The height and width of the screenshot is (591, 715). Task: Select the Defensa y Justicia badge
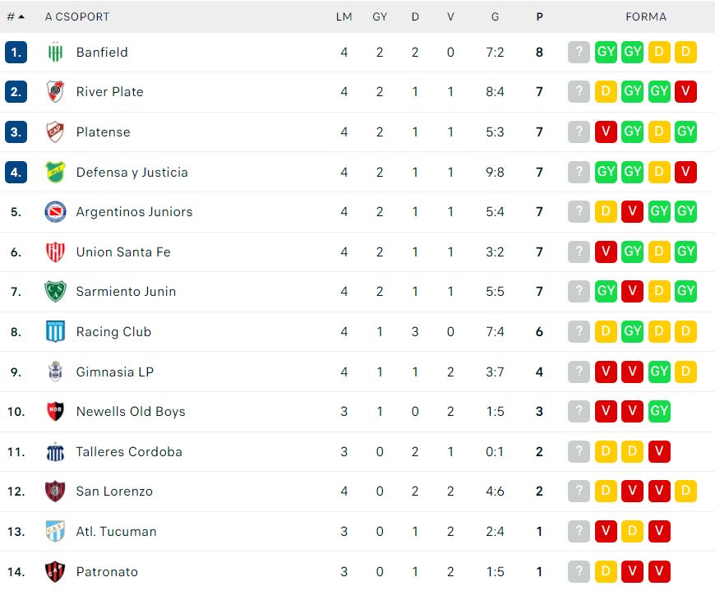click(x=55, y=172)
